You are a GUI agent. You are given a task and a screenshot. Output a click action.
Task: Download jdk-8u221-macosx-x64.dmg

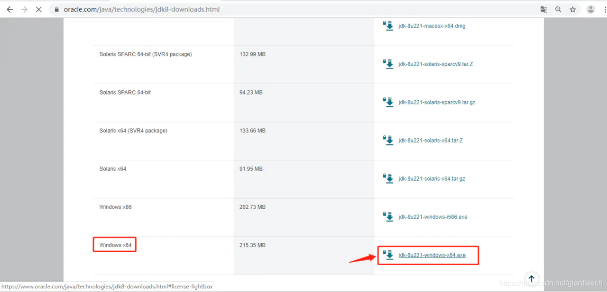point(432,26)
